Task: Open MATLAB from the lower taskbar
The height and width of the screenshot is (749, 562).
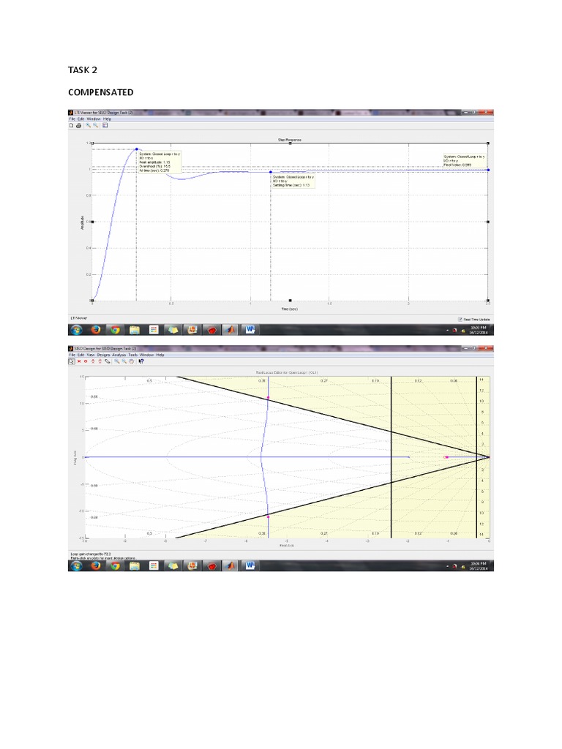Action: coord(231,565)
